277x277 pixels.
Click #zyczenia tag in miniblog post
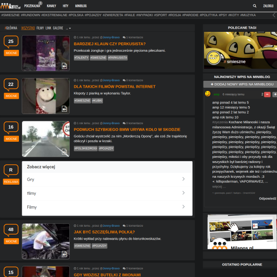(220, 122)
